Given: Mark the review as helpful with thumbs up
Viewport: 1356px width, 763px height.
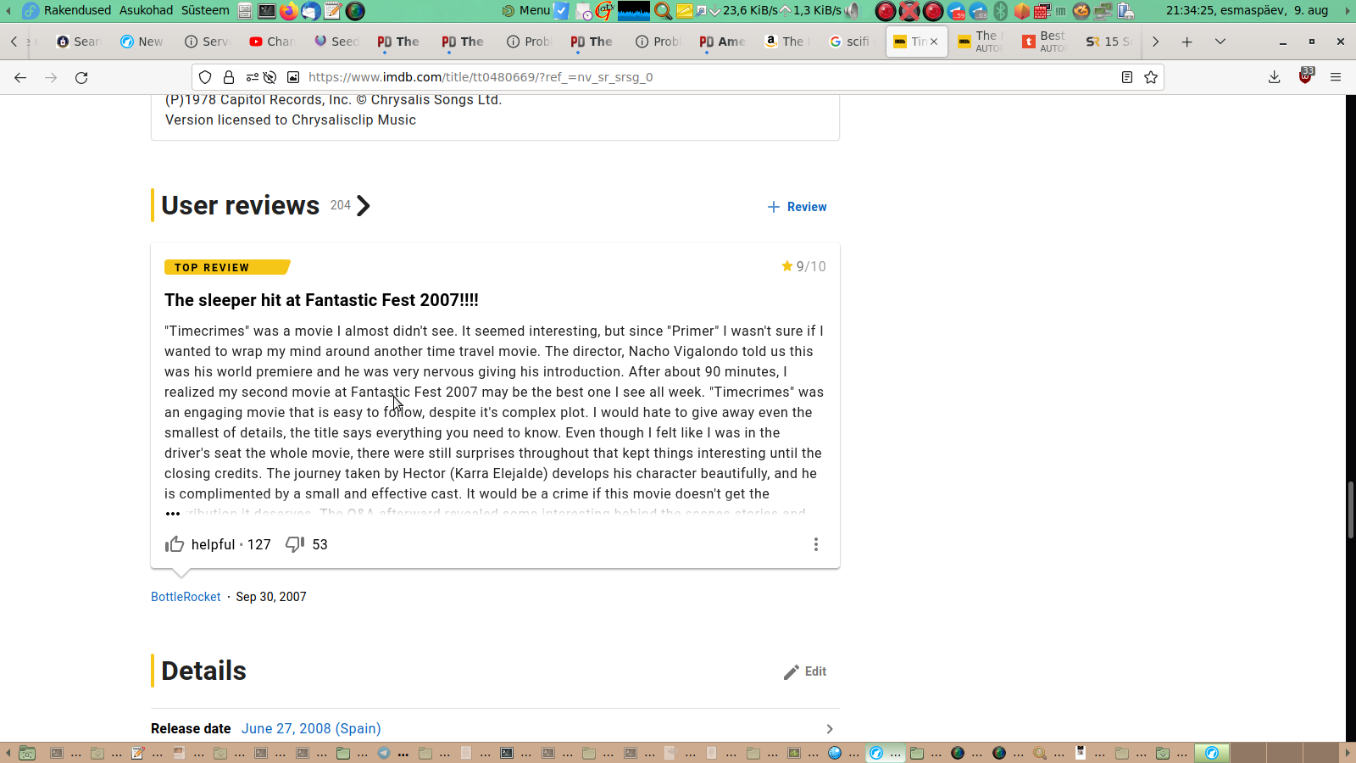Looking at the screenshot, I should [175, 544].
